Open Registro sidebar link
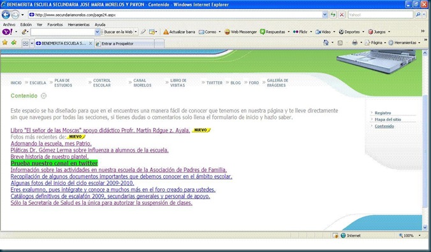Screen dimensions: 431x252 pyautogui.click(x=383, y=113)
